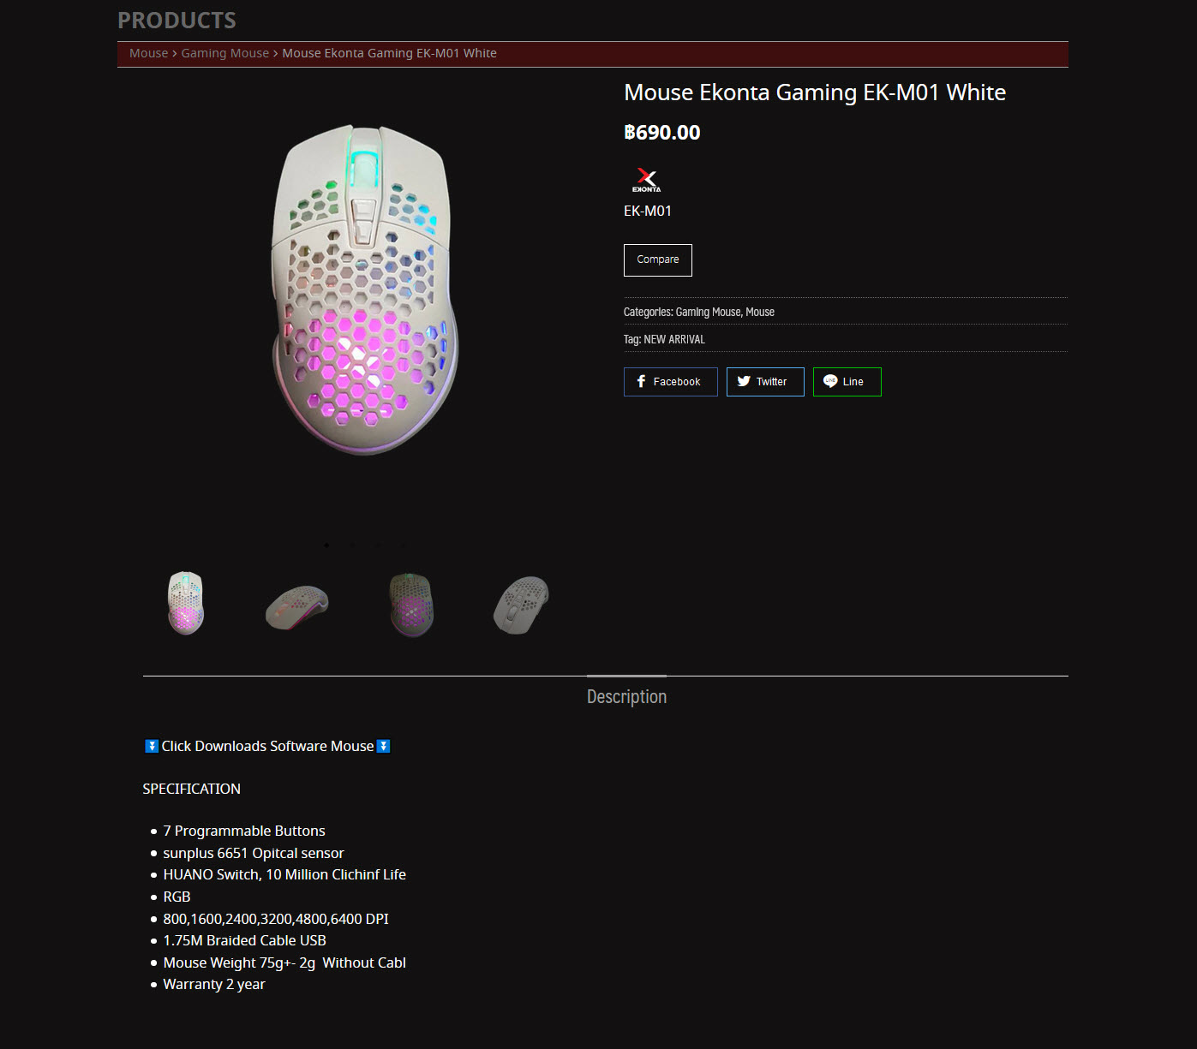Click the main product mouse image
The height and width of the screenshot is (1049, 1197).
pyautogui.click(x=364, y=289)
